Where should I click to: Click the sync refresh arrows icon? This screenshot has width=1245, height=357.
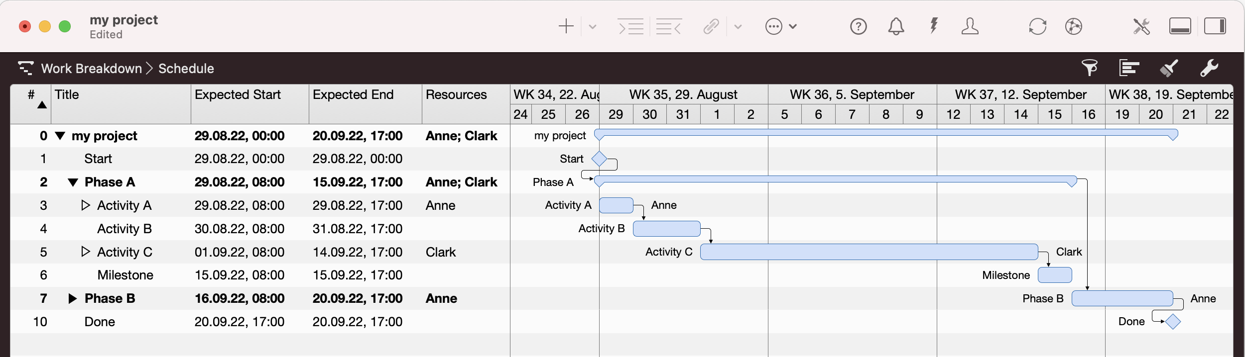(1037, 26)
